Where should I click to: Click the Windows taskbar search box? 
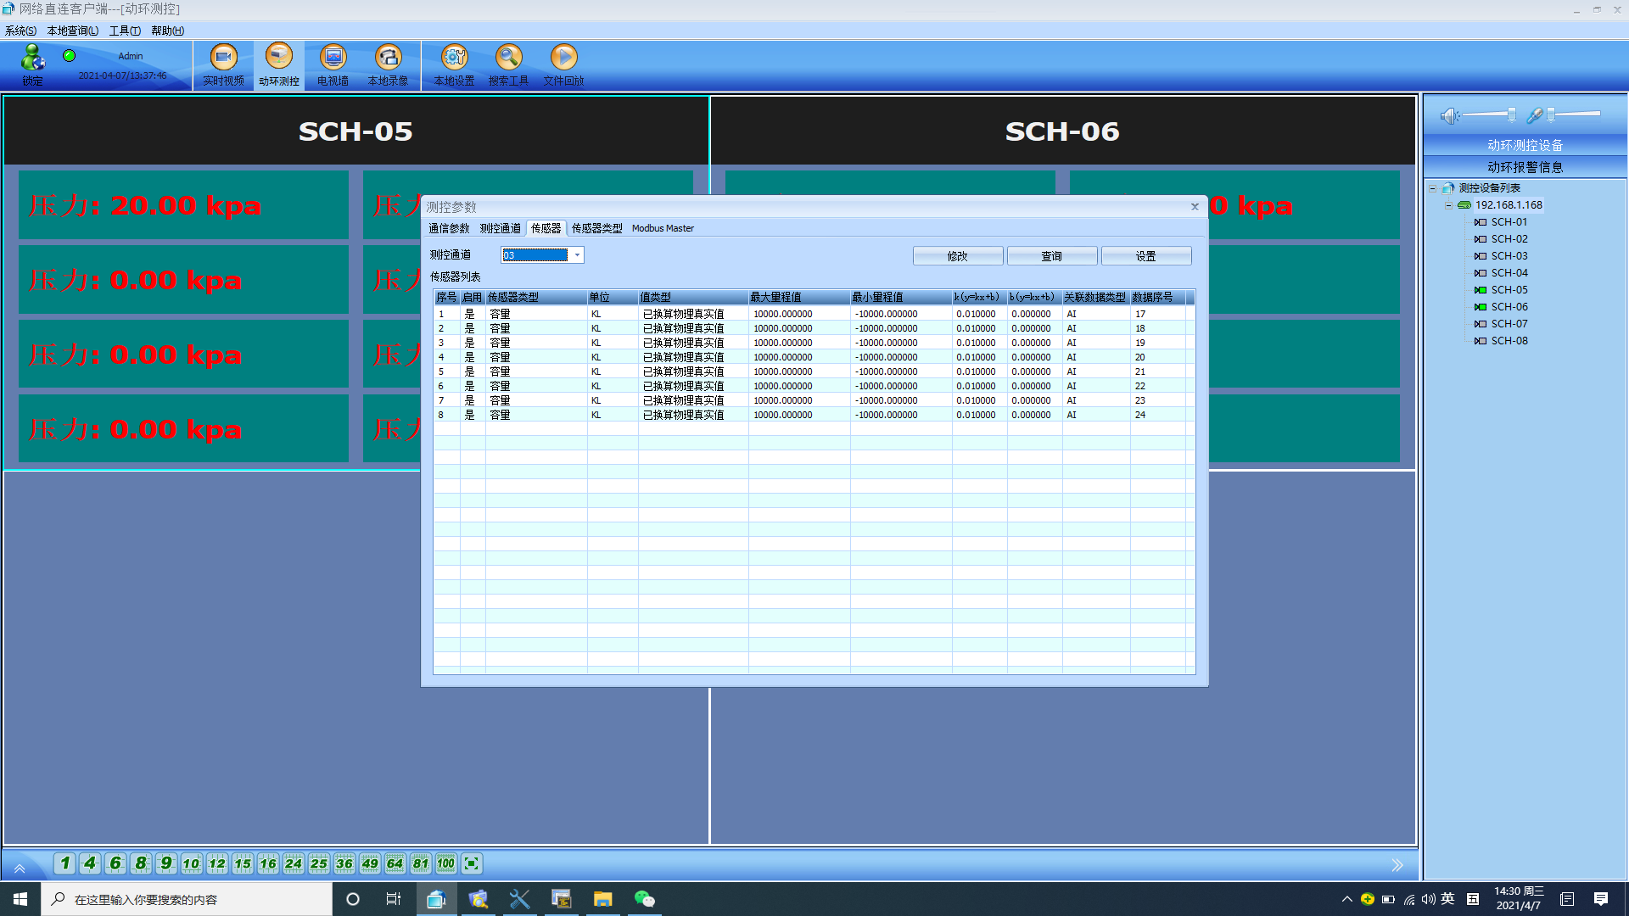187,899
